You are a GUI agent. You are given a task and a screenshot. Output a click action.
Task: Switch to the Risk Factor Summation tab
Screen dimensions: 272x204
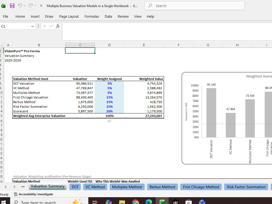[246, 187]
